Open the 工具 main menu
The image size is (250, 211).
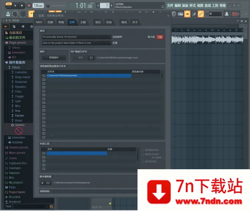click(215, 5)
